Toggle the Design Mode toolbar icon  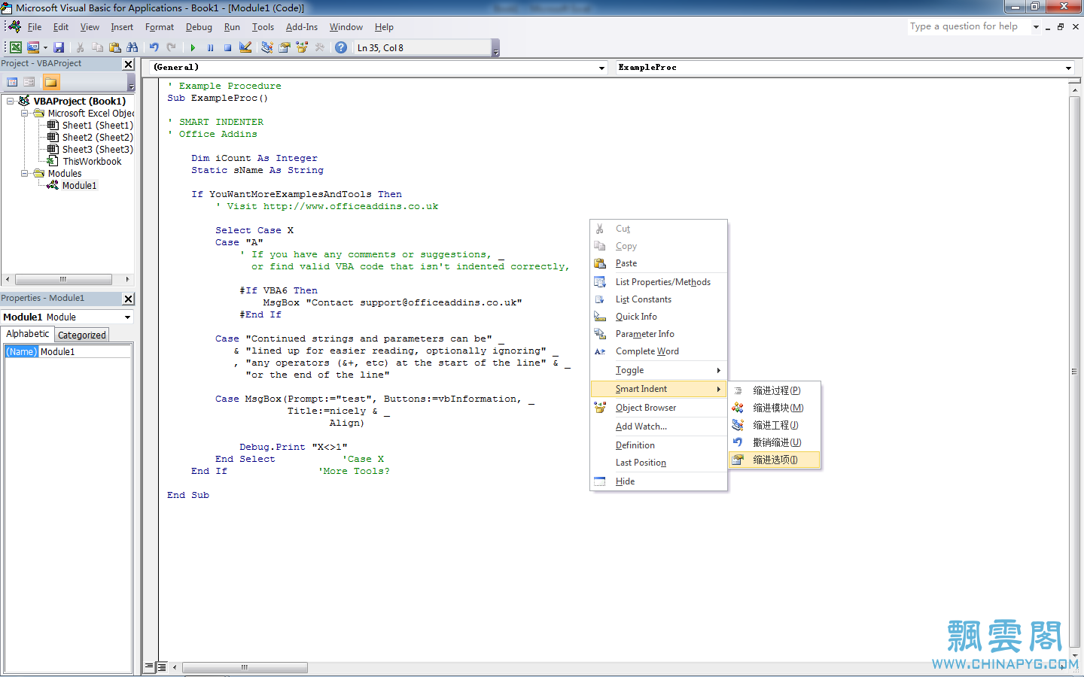pos(245,47)
